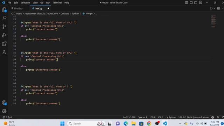Launch Microsoft Edge from the taskbar
The height and width of the screenshot is (126, 224).
coord(126,124)
